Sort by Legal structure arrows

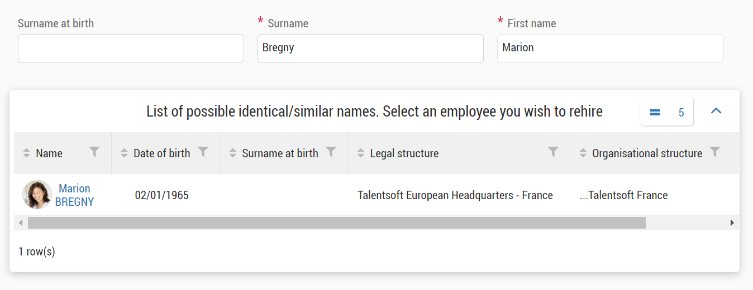click(360, 153)
